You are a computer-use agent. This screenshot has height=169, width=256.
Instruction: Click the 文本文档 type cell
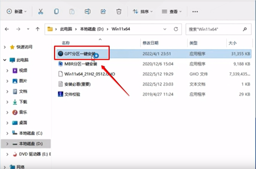197,84
